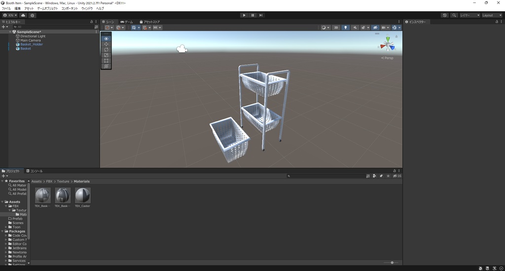The height and width of the screenshot is (271, 505).
Task: Open the Layout dropdown
Action: pyautogui.click(x=492, y=15)
